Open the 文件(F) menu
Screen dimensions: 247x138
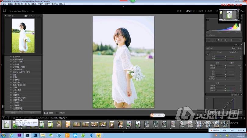(3, 4)
